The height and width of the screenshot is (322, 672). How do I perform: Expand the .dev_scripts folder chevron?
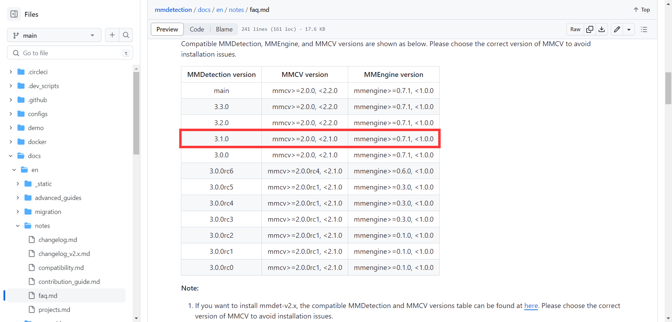[x=10, y=86]
